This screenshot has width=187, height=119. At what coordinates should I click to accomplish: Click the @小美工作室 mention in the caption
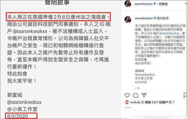(x=144, y=78)
